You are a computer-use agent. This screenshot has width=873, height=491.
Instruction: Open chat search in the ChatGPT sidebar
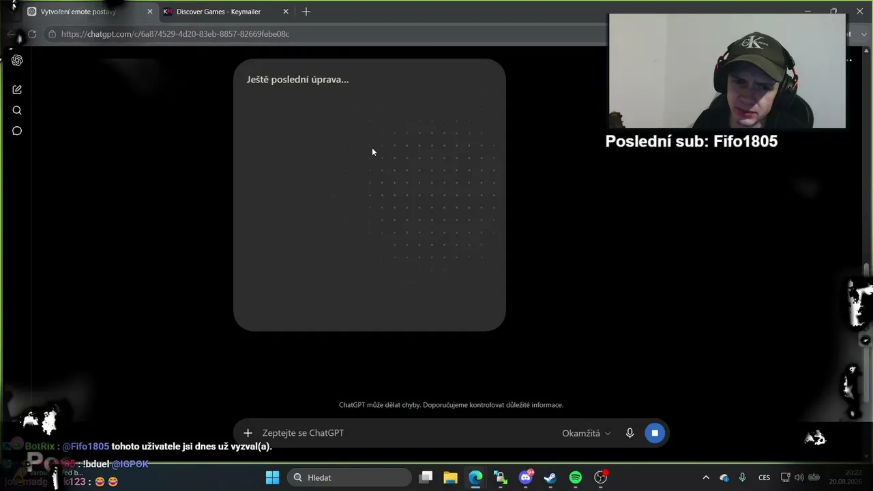click(x=17, y=110)
